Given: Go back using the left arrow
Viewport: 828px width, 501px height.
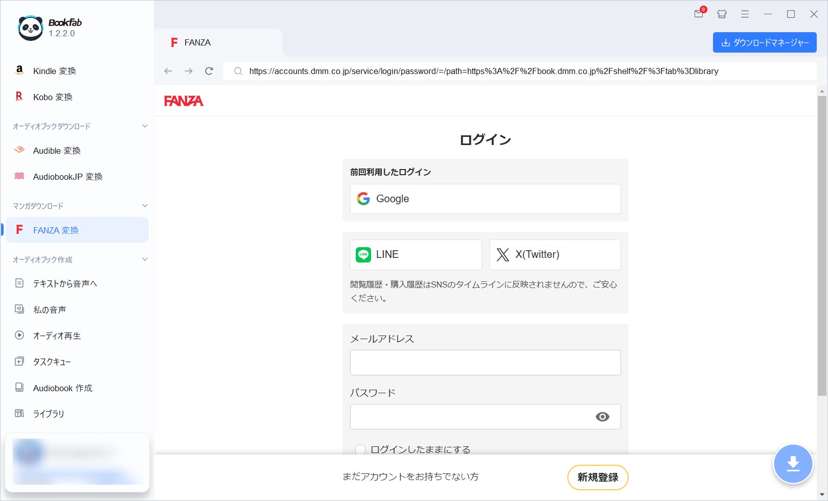Looking at the screenshot, I should click(x=168, y=71).
